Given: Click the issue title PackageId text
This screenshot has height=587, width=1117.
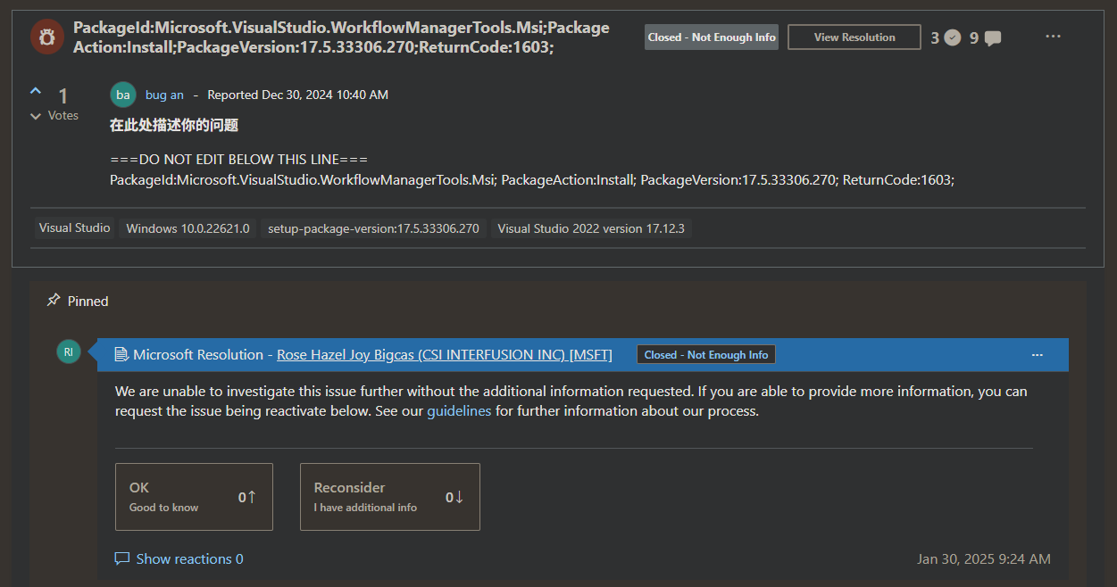Looking at the screenshot, I should click(x=341, y=37).
